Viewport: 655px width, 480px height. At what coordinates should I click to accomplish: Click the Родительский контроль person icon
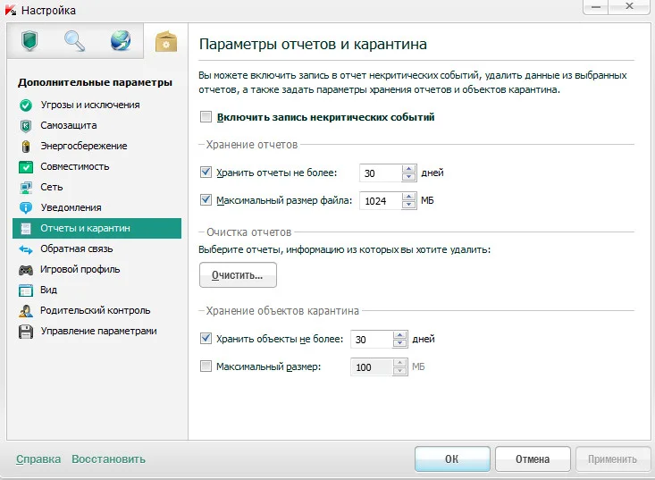tap(26, 311)
